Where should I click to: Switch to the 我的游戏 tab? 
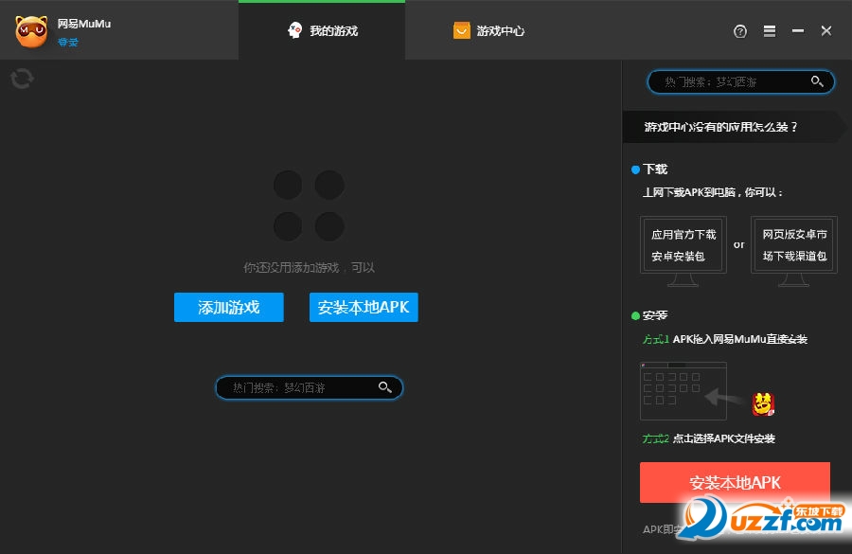pyautogui.click(x=322, y=31)
